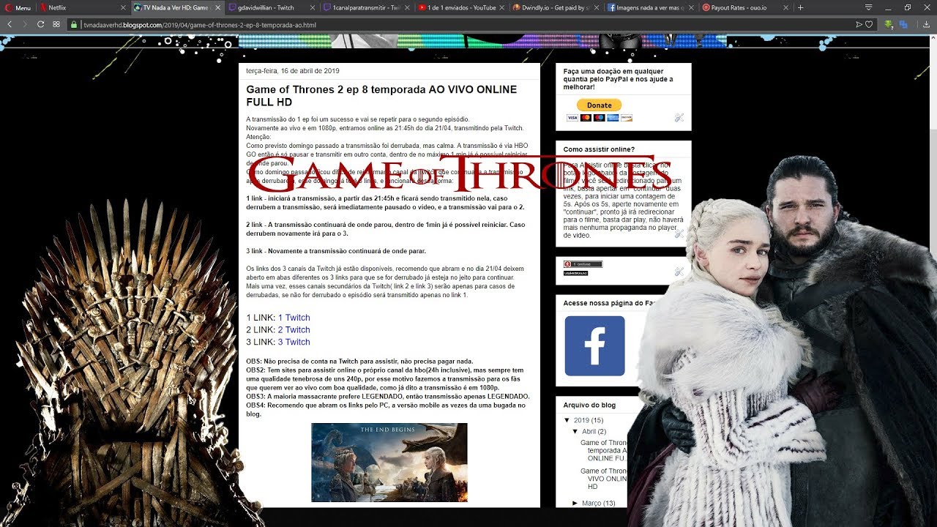Image resolution: width=937 pixels, height=527 pixels.
Task: Click the send-to-flow arrow icon
Action: tap(859, 24)
